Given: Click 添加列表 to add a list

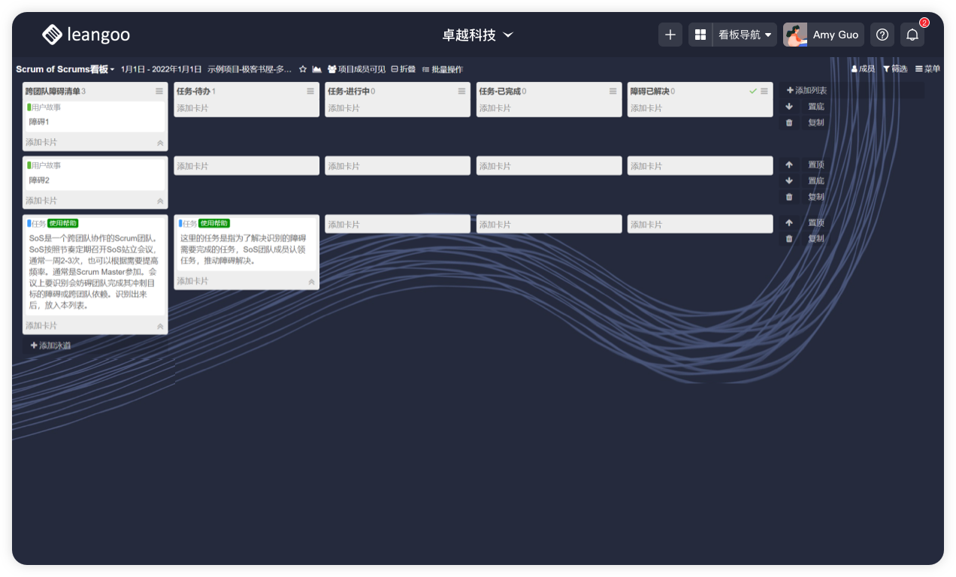Looking at the screenshot, I should tap(806, 90).
